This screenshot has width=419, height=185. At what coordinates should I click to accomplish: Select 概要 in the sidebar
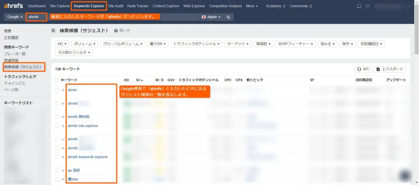(8, 31)
